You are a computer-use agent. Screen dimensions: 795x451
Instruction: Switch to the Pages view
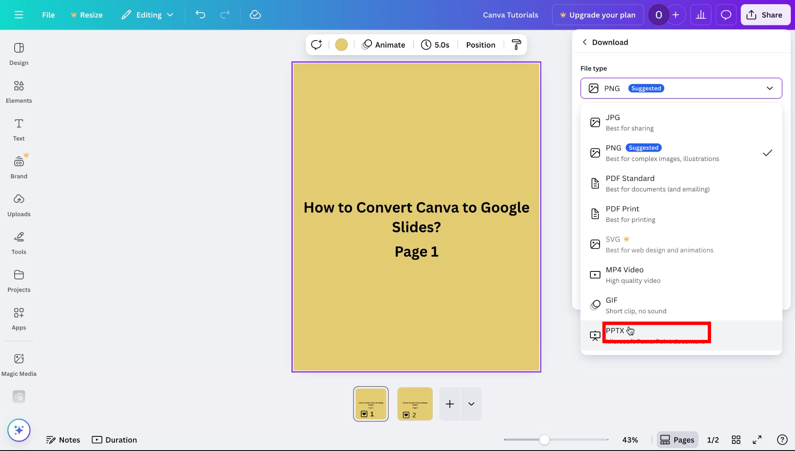pyautogui.click(x=677, y=439)
